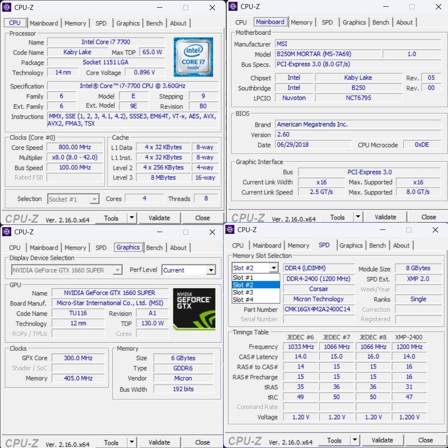Select Slot #1 in the Memory Slot list
Screen dimensions: 448x448
243,277
